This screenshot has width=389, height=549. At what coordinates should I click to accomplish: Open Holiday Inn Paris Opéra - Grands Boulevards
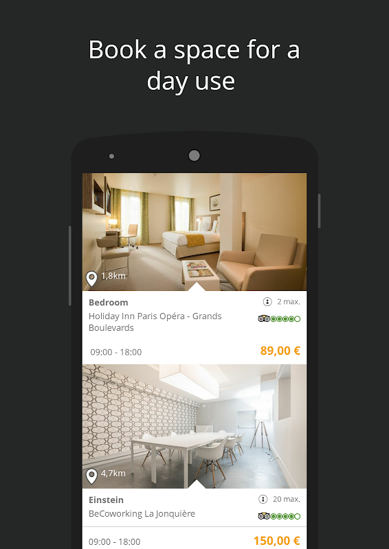(x=155, y=322)
